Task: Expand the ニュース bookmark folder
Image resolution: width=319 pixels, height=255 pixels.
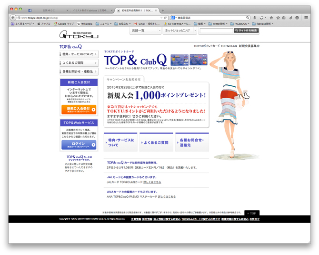Action: pyautogui.click(x=103, y=24)
